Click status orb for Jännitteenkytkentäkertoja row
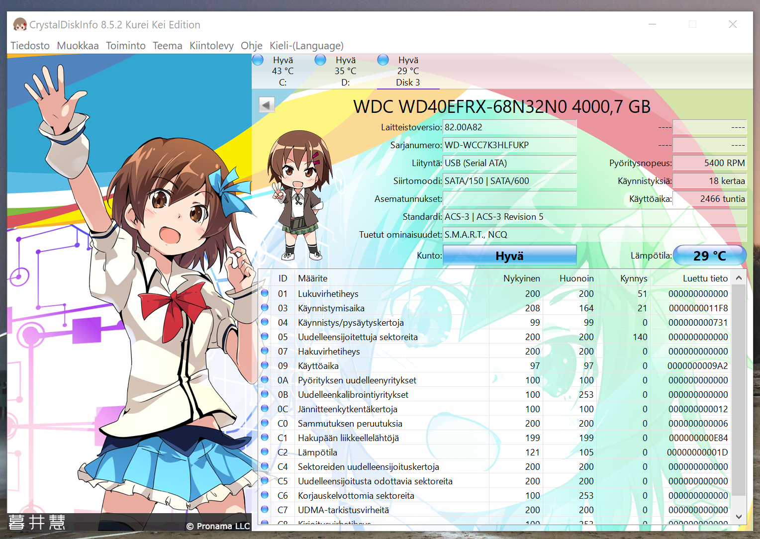Screen dimensions: 760x539 click(x=265, y=409)
